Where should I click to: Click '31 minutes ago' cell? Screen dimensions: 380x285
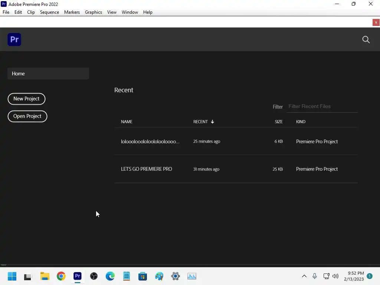tap(206, 169)
